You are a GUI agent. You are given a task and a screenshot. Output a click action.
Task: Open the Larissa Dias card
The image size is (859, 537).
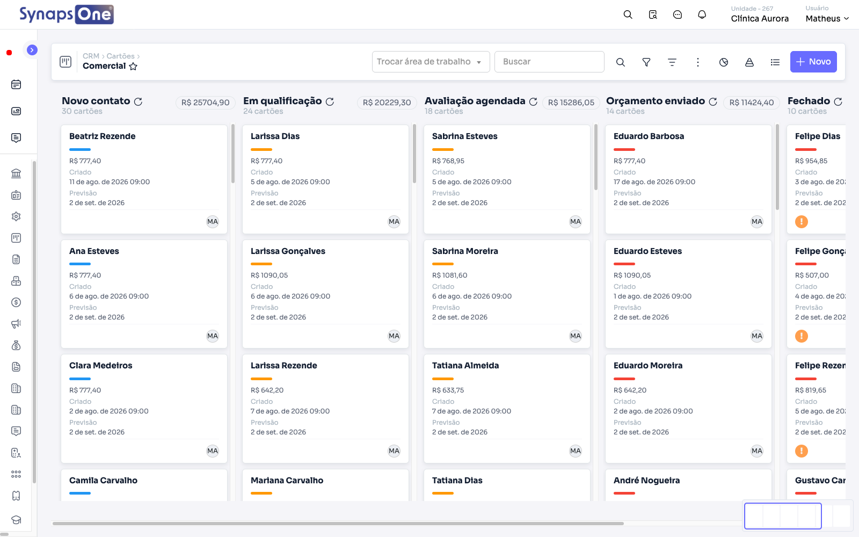point(325,179)
